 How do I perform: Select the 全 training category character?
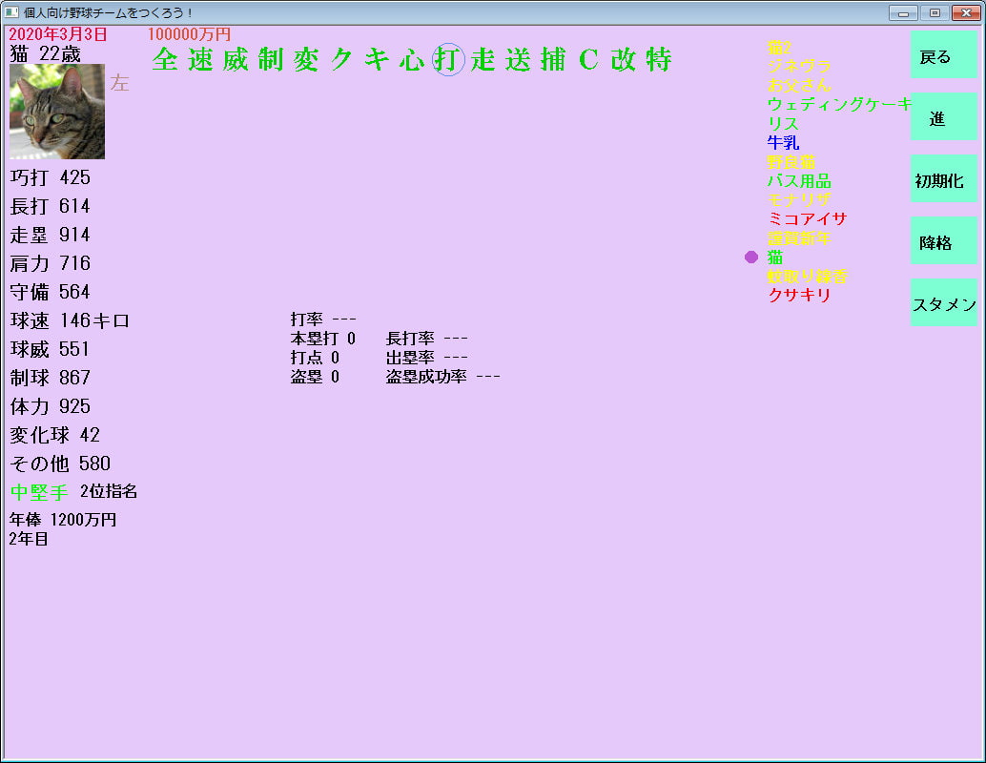(x=165, y=60)
